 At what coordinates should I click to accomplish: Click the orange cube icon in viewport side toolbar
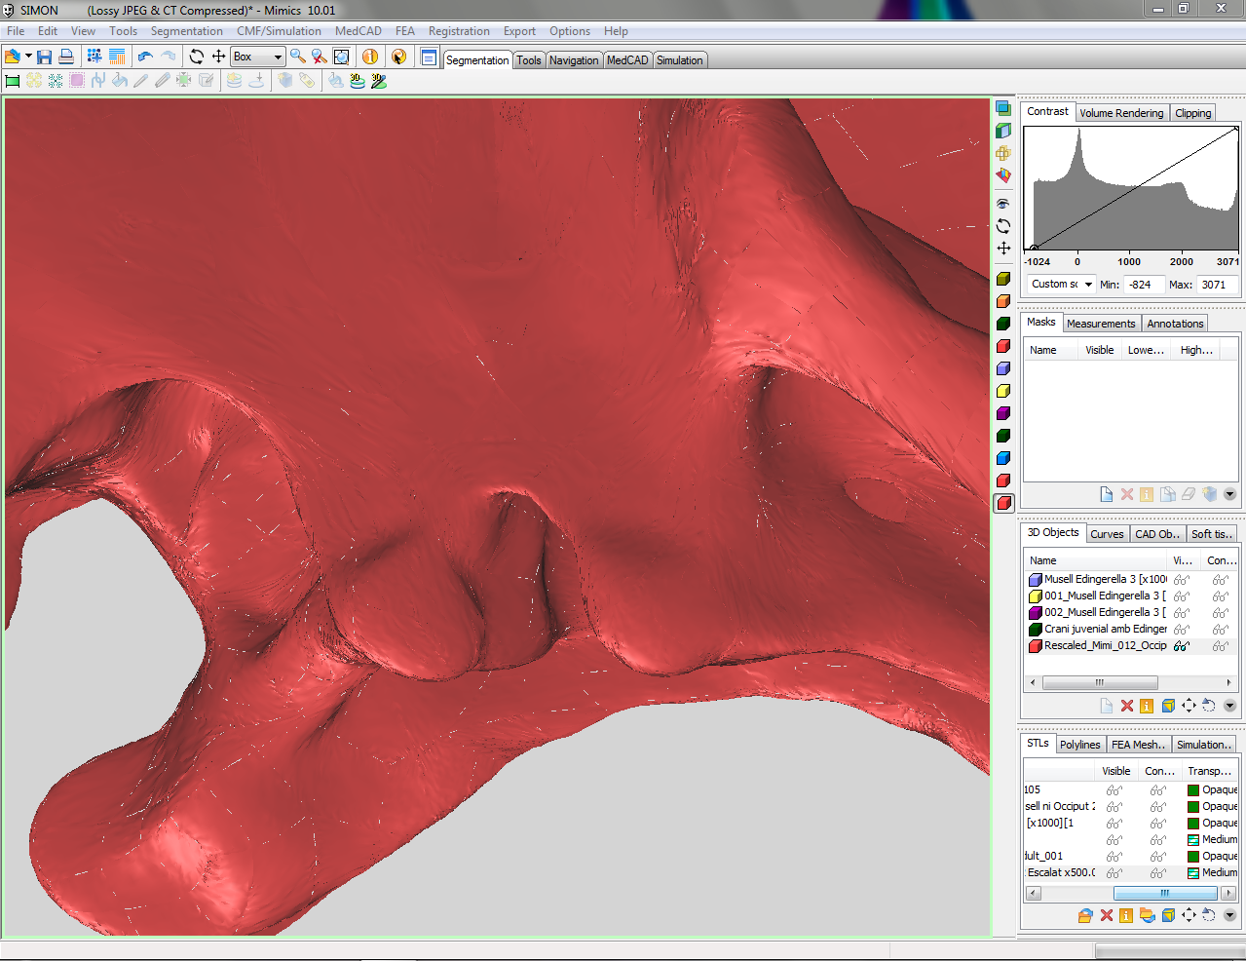[1003, 301]
